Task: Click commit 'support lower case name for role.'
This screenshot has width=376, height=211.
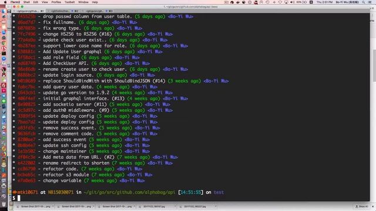Action: click(x=85, y=46)
